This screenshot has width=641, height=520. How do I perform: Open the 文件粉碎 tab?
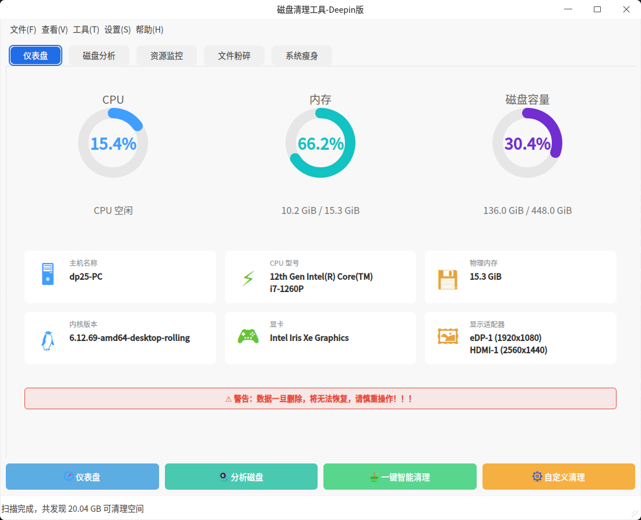[234, 56]
